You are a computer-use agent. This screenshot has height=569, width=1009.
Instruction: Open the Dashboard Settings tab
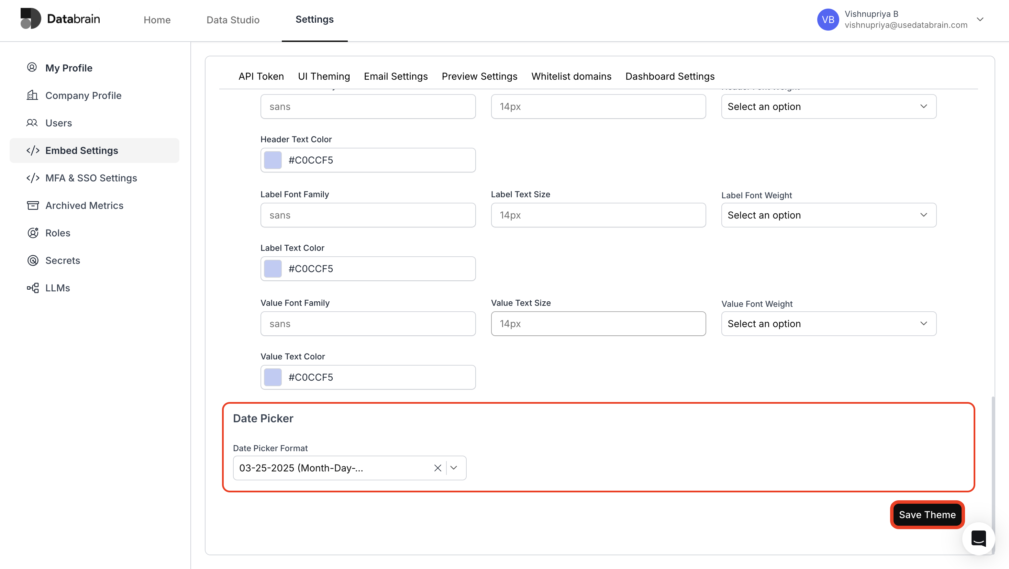tap(670, 76)
